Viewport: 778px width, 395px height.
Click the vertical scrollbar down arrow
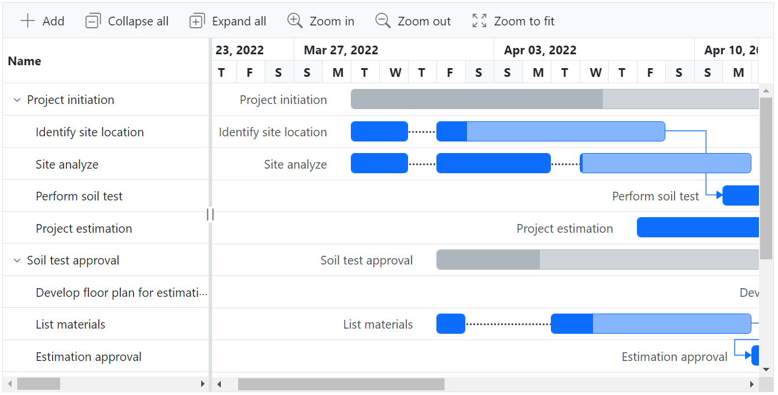pos(766,370)
